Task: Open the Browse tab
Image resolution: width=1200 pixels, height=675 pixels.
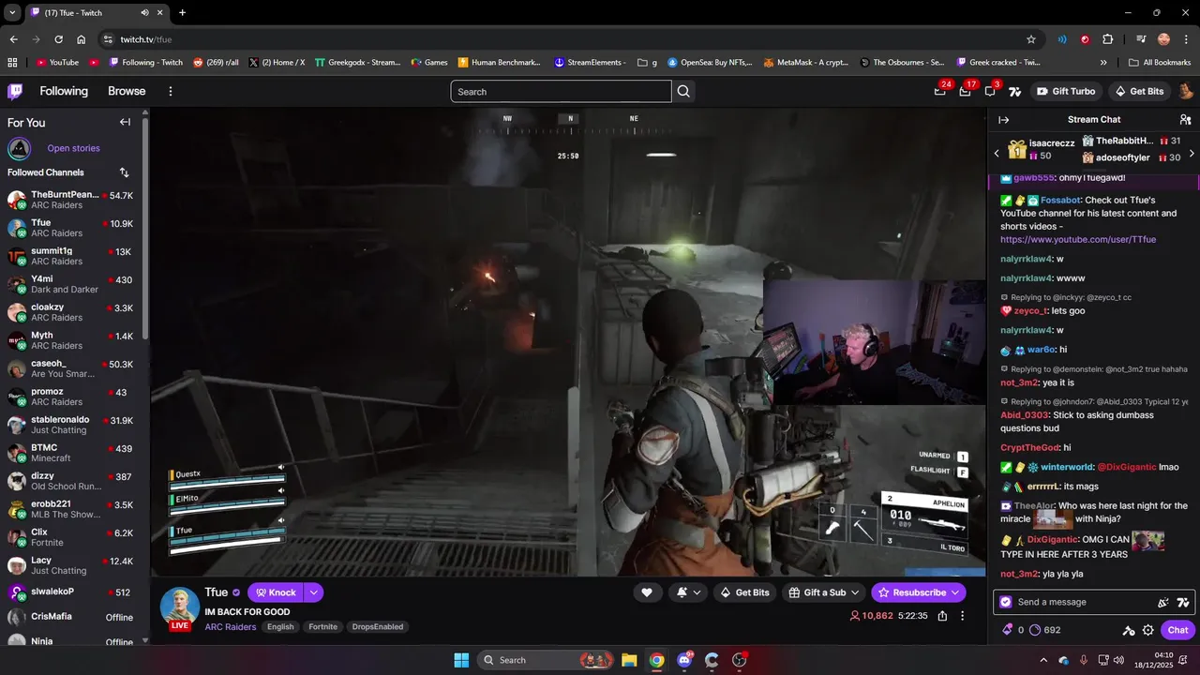Action: coord(127,91)
